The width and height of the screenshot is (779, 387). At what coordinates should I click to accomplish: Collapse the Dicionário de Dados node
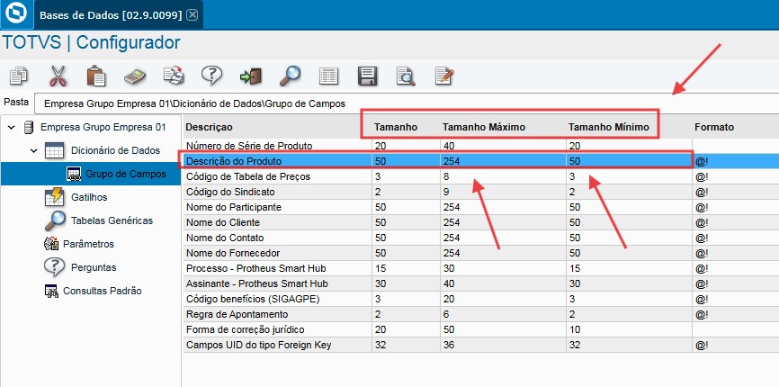point(33,150)
